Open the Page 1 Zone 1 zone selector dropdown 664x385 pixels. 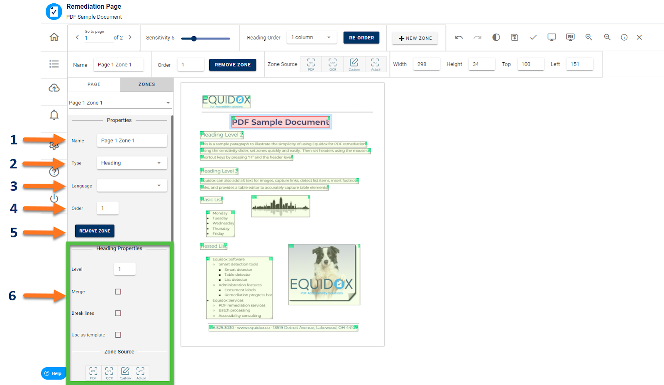(x=120, y=103)
